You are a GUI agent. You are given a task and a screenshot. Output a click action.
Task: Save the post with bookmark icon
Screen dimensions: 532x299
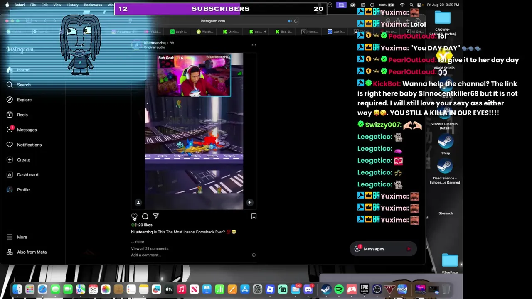click(254, 216)
